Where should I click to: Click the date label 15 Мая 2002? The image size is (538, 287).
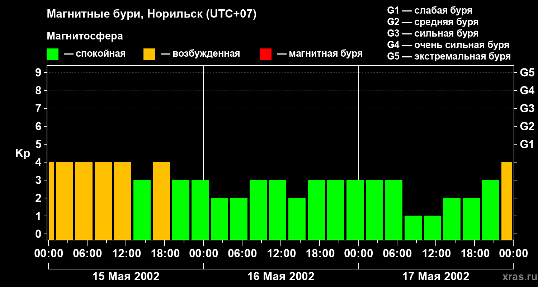click(x=126, y=277)
